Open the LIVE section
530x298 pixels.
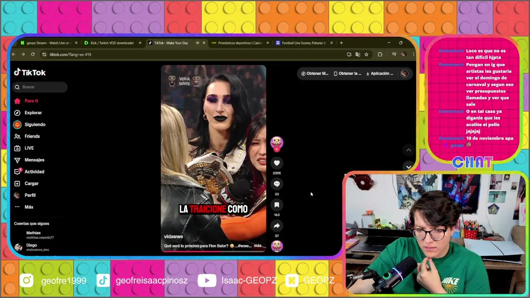coord(29,148)
